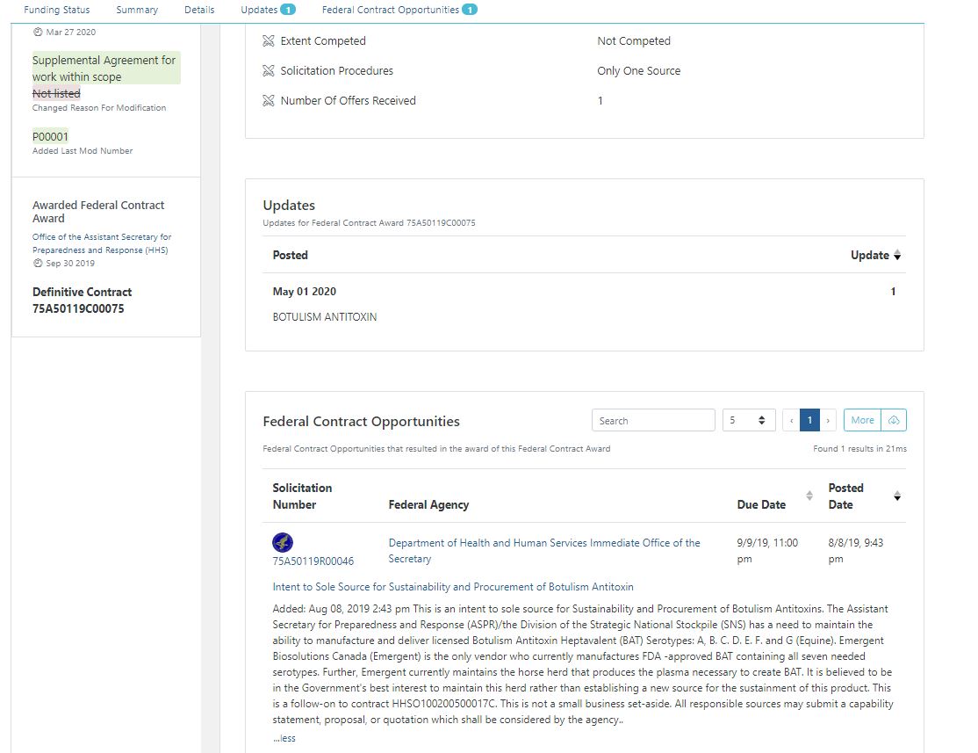This screenshot has width=978, height=753.
Task: Click the icon beside Solicitation Procedures
Action: click(x=269, y=71)
